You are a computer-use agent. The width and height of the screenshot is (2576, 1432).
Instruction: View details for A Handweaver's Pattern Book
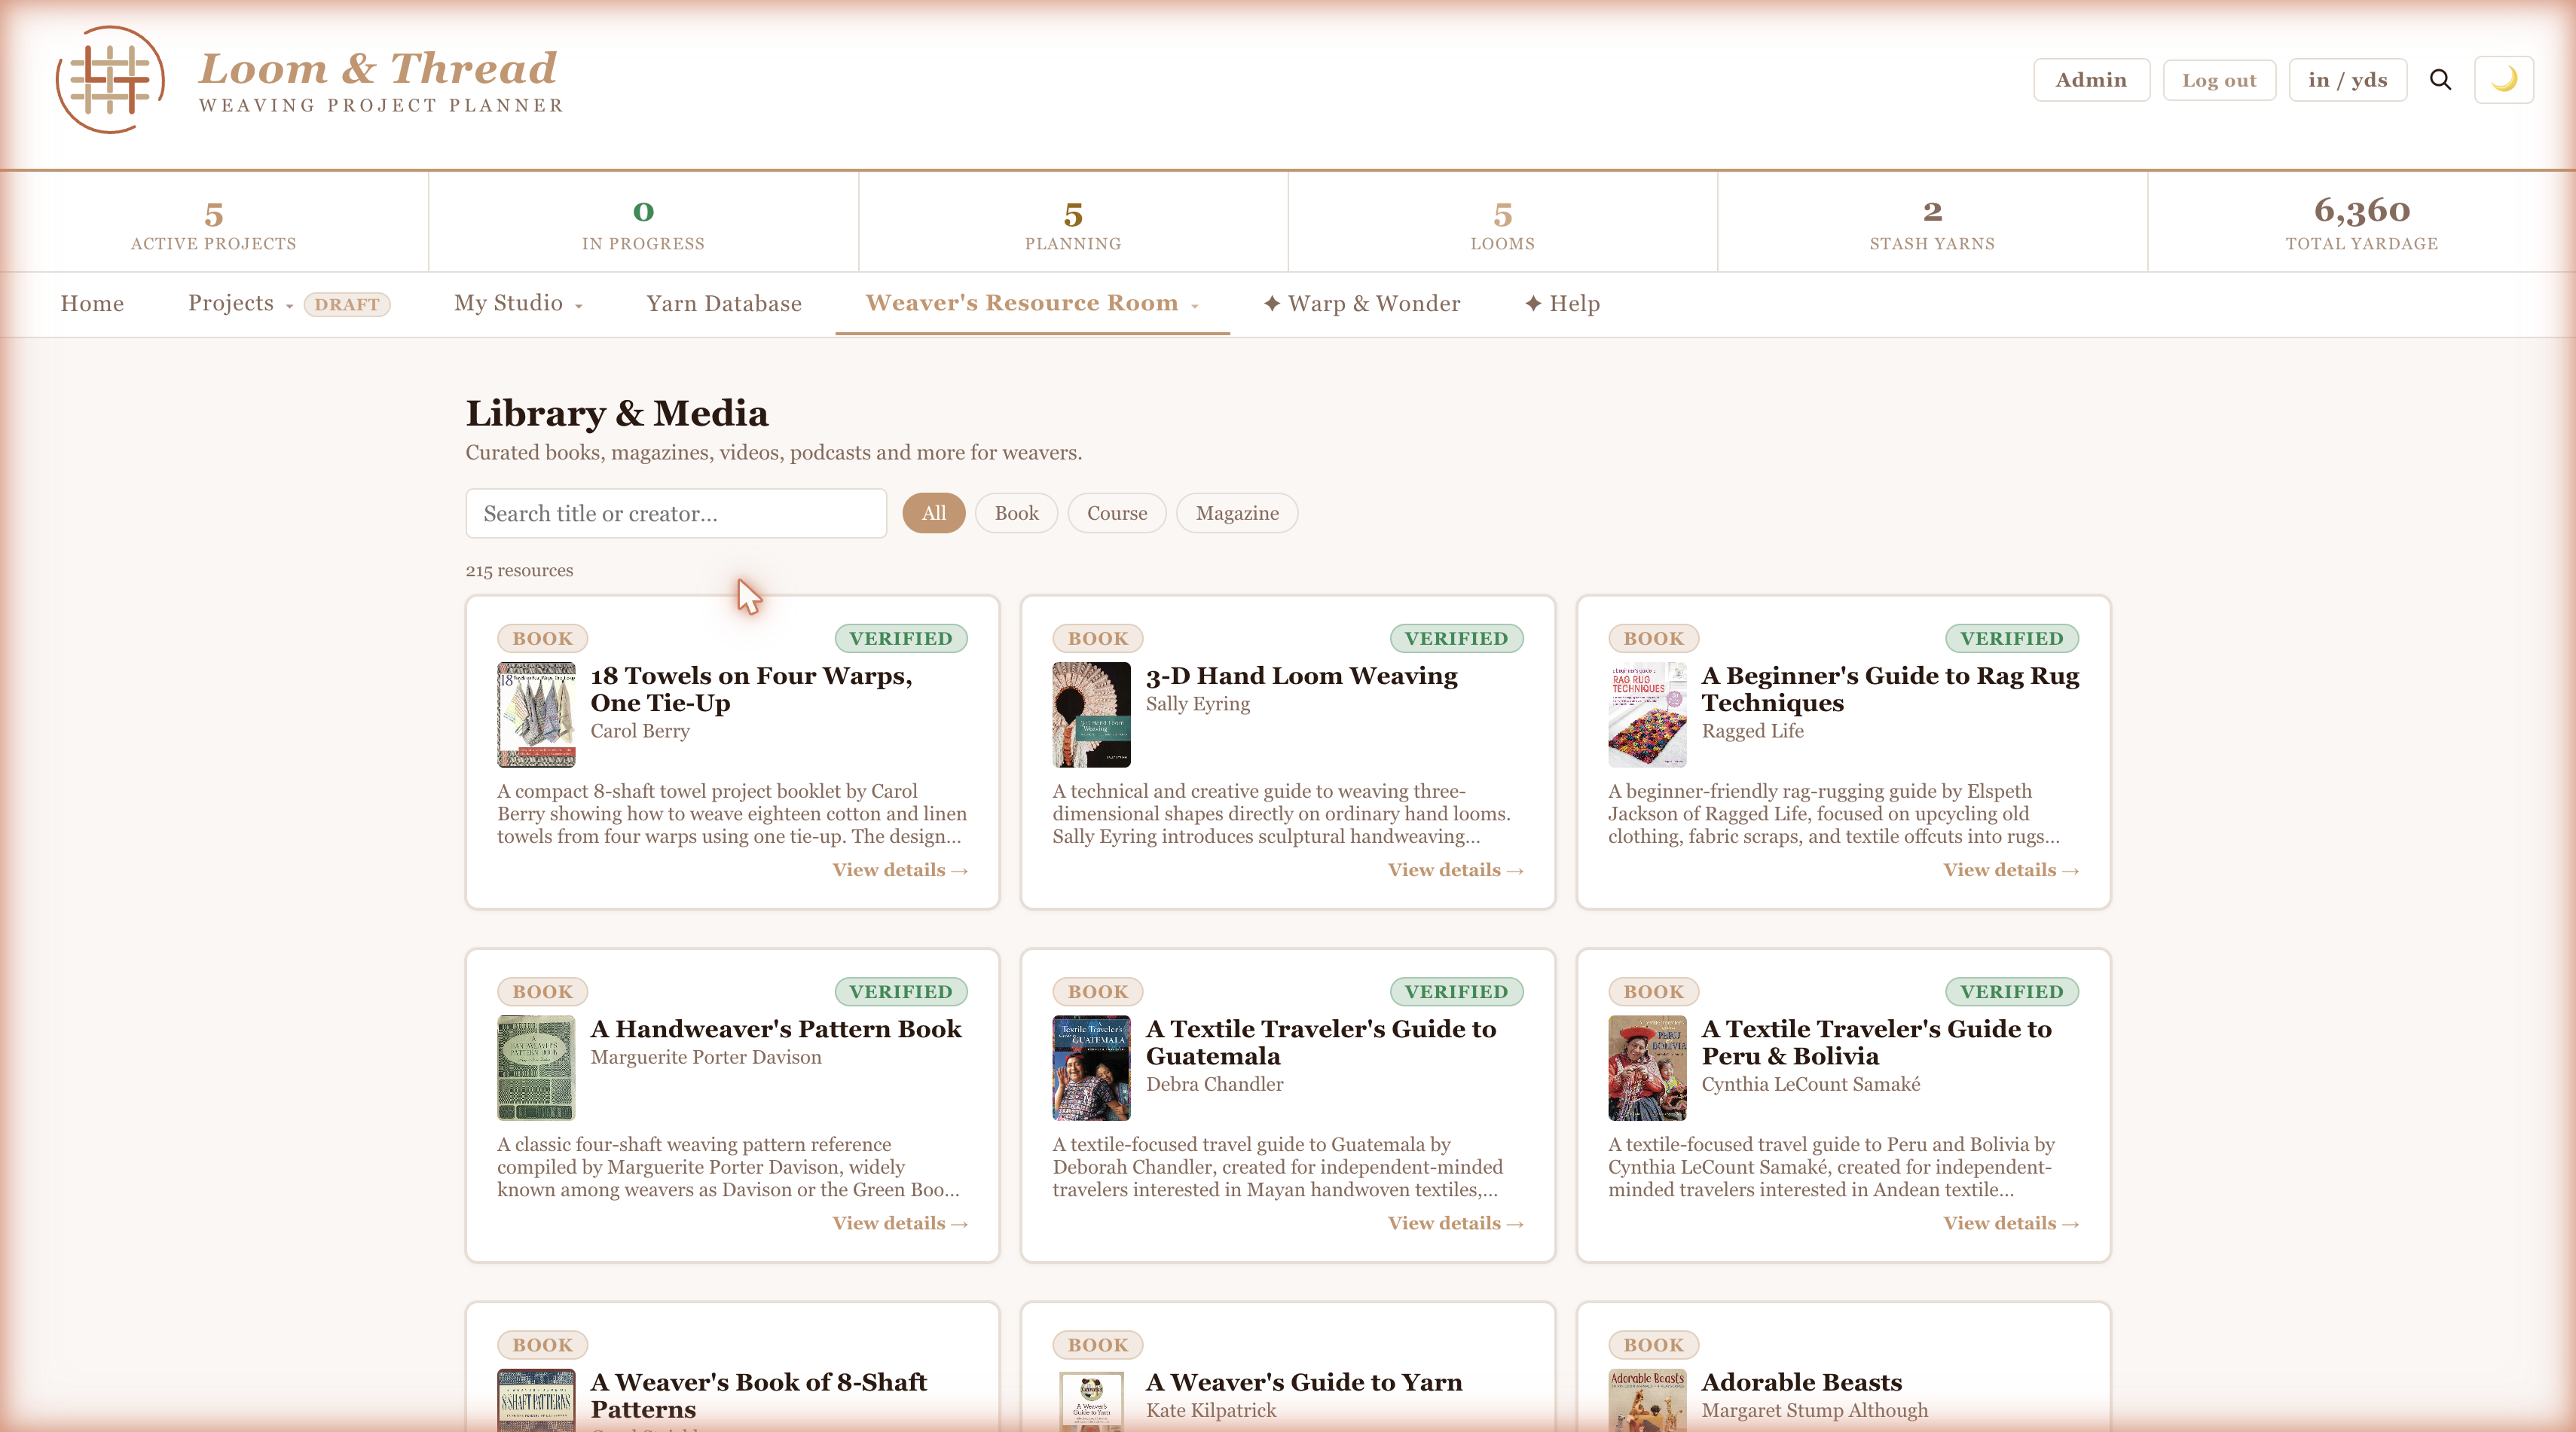[x=900, y=1223]
